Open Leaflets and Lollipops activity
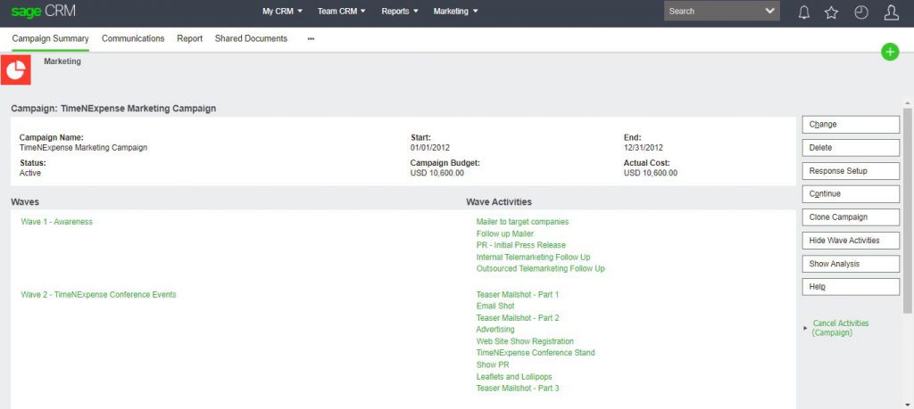The width and height of the screenshot is (914, 409). click(514, 377)
